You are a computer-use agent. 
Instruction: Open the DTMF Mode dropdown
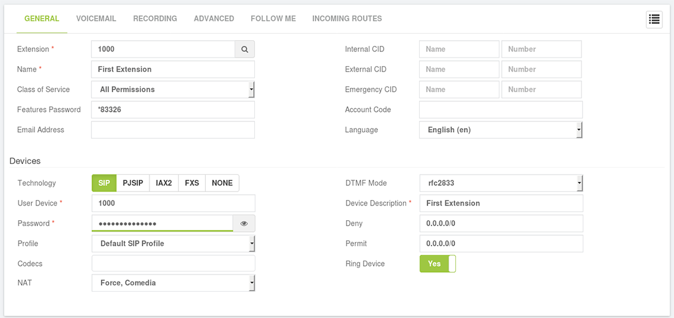(501, 183)
